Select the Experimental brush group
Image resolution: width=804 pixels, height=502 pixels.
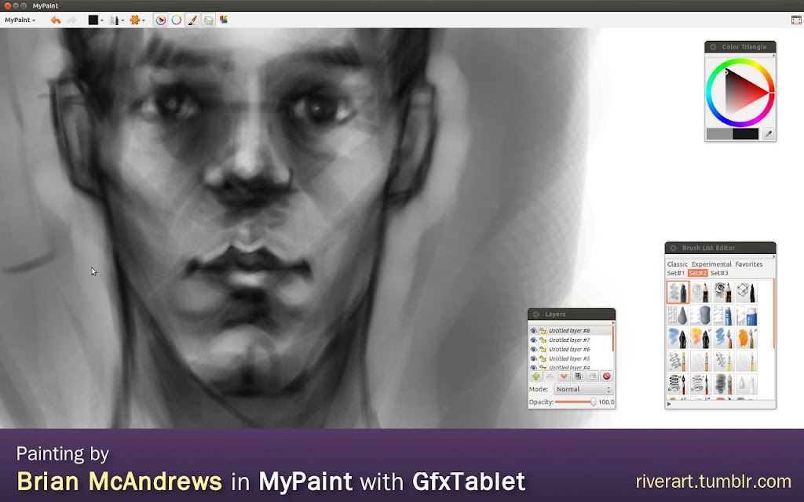click(711, 264)
